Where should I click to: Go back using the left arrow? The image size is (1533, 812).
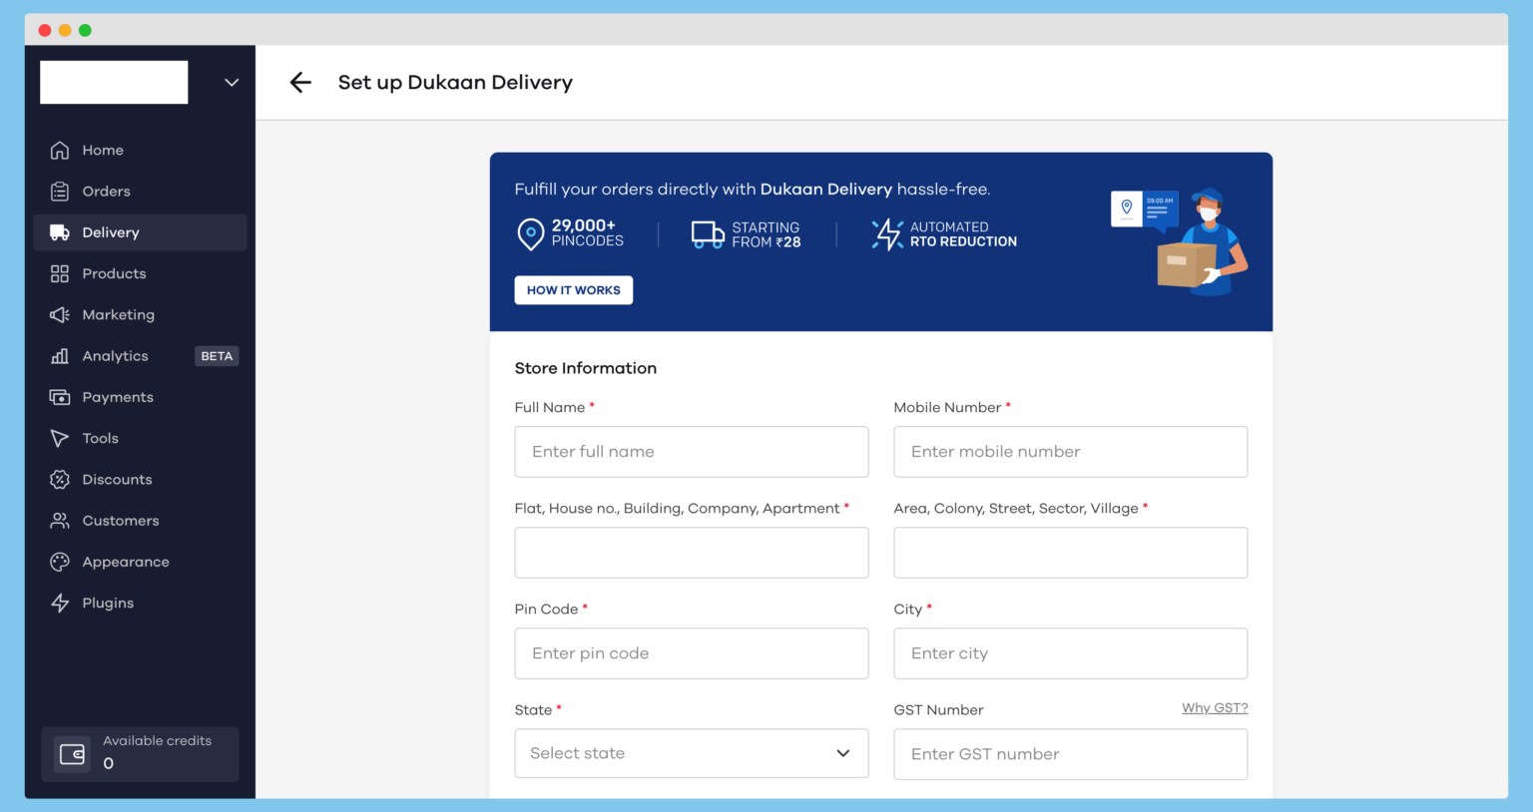click(300, 83)
